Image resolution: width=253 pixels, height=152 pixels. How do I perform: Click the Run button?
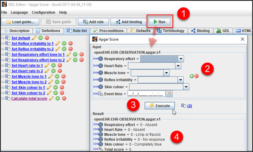click(x=160, y=22)
